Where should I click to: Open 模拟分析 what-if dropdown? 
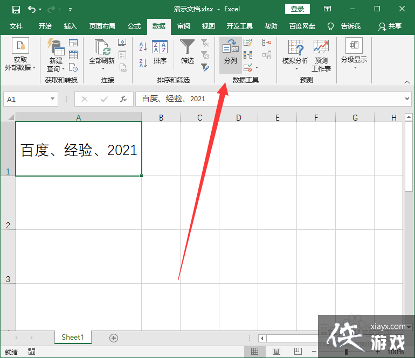[295, 55]
